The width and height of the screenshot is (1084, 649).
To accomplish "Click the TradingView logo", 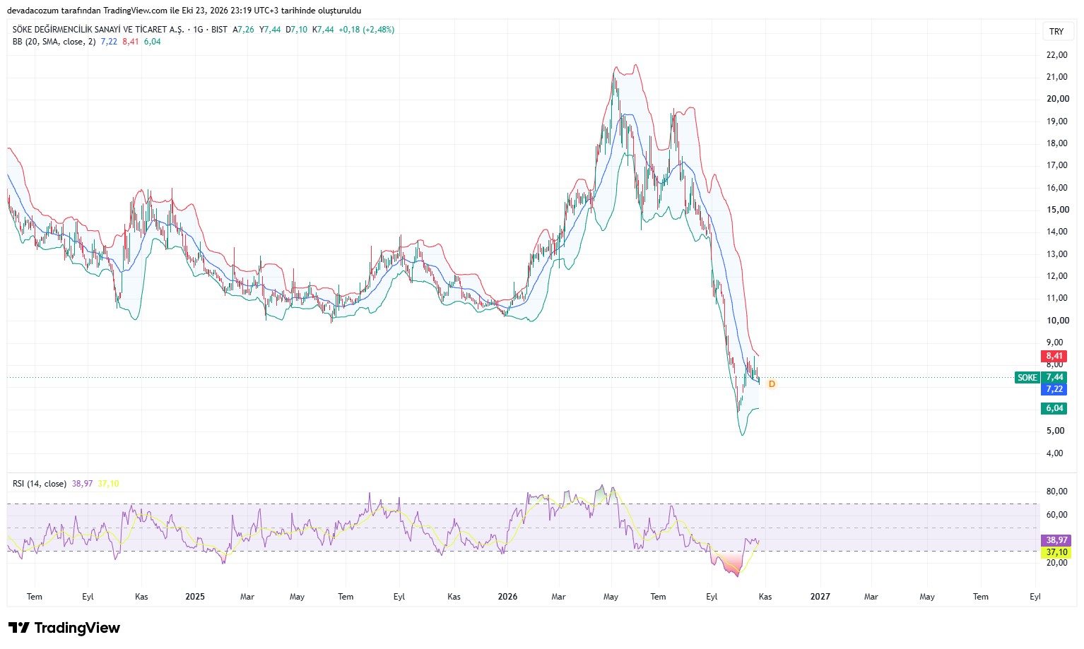I will 64,628.
